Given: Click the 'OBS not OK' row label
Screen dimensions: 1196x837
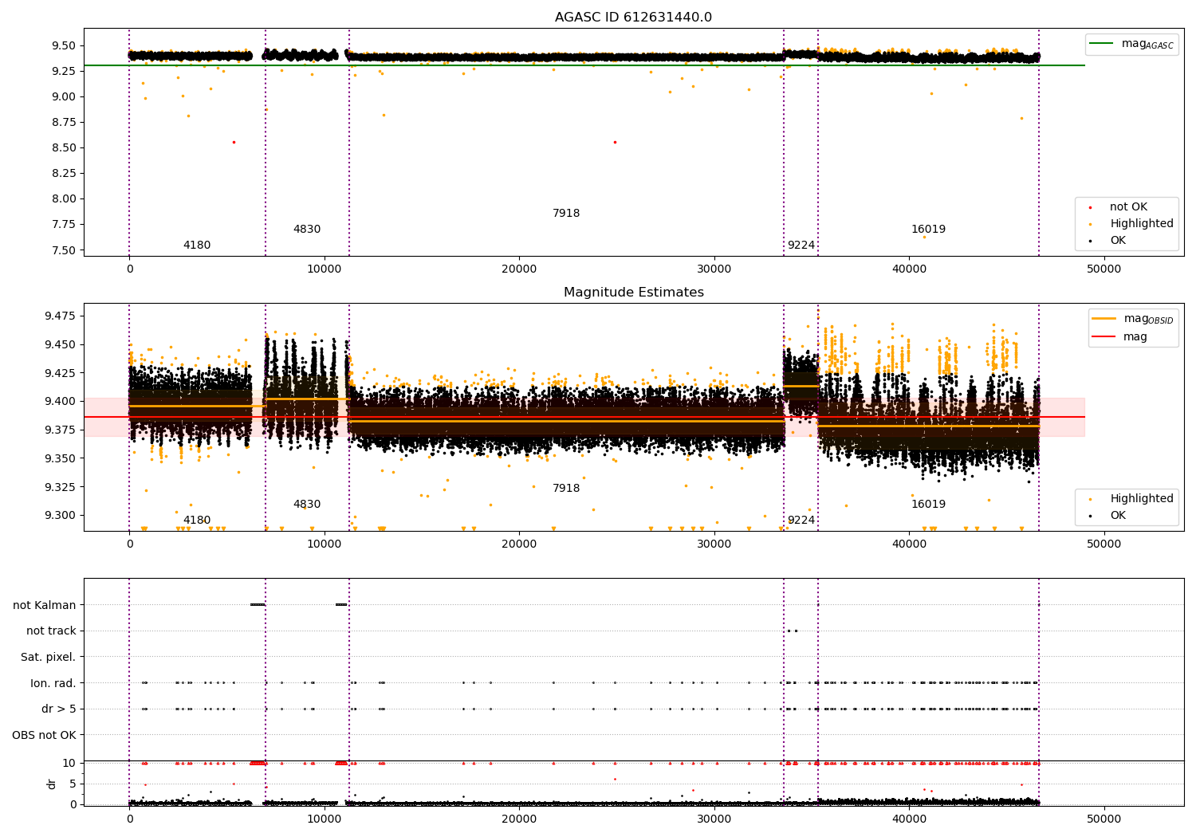Looking at the screenshot, I should pos(45,735).
